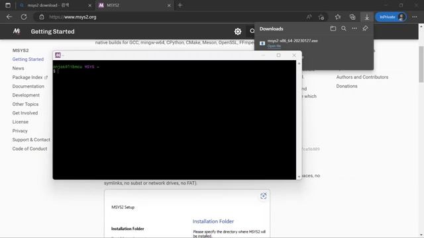Open the site search icon
424x238 pixels.
click(x=252, y=31)
